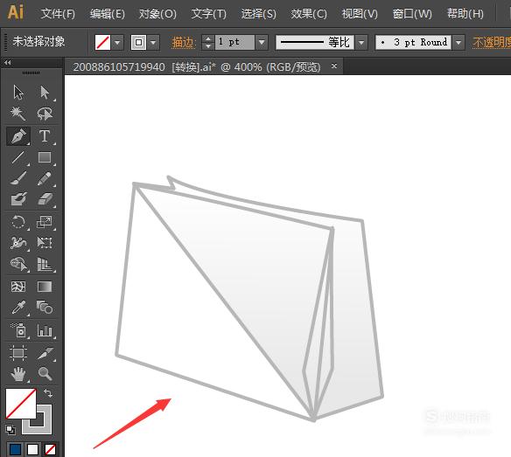Select the Rectangle tool
The image size is (511, 457).
pyautogui.click(x=45, y=157)
